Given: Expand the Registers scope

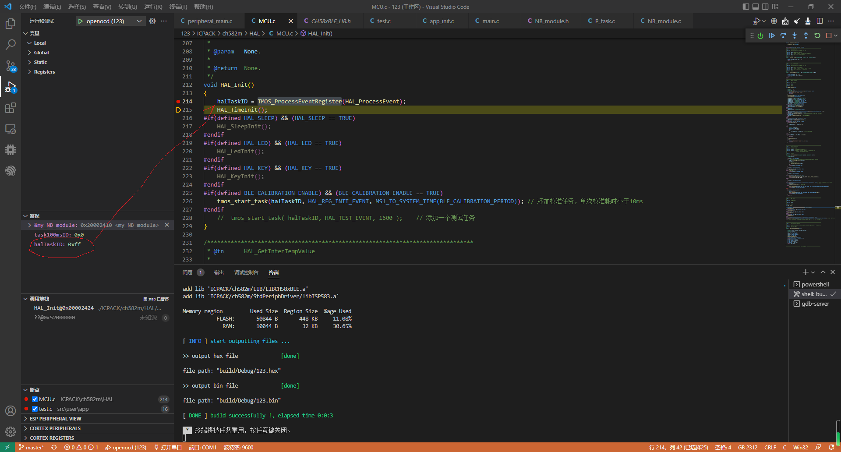Looking at the screenshot, I should (x=29, y=72).
